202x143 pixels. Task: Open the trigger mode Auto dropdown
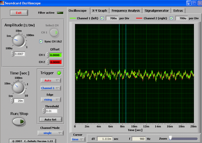(x=51, y=81)
